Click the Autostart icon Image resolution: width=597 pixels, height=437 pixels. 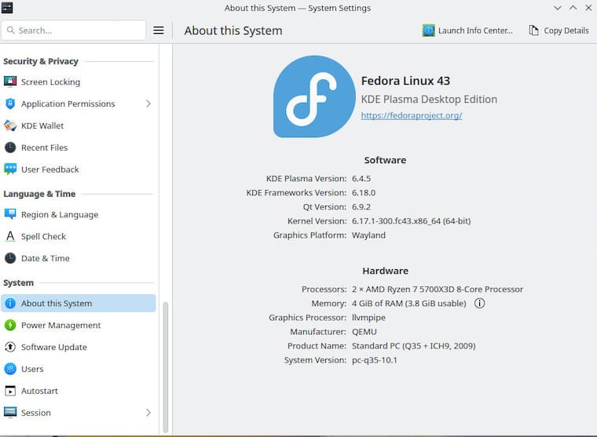tap(10, 391)
